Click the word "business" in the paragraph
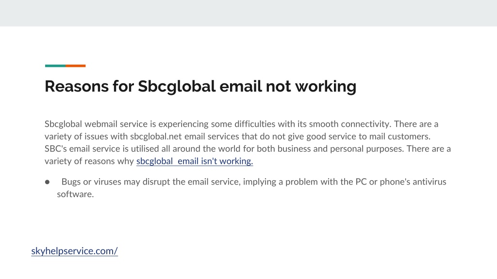Screen dimensions: 497x279 click(296, 149)
